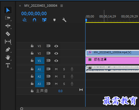This screenshot has width=139, height=110.
Task: Toggle sync lock on V1
Action: tap(48, 61)
